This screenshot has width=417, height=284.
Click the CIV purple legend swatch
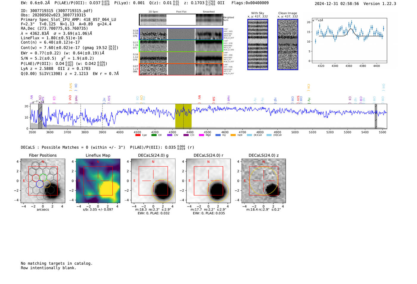pyautogui.click(x=170, y=135)
